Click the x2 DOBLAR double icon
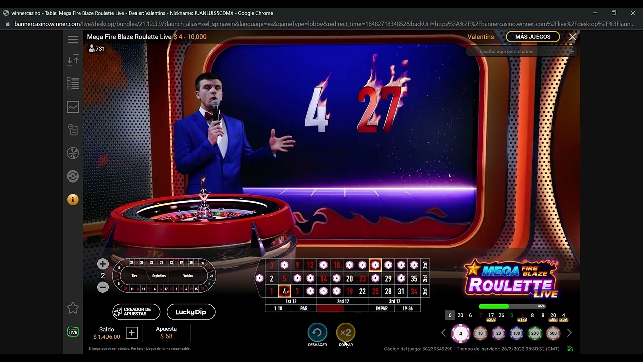The image size is (643, 362). tap(345, 332)
